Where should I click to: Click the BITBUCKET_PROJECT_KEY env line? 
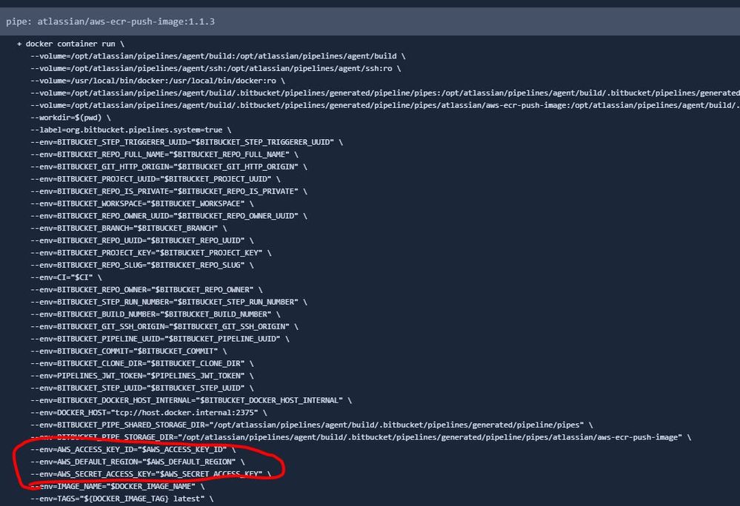(151, 252)
